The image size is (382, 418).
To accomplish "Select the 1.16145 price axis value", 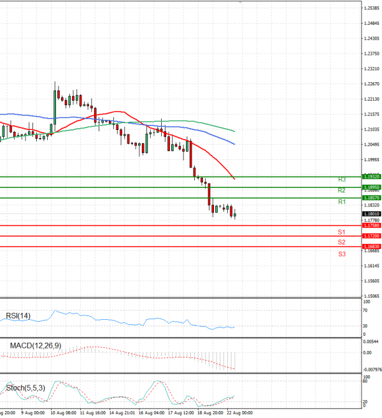I will pos(372,266).
